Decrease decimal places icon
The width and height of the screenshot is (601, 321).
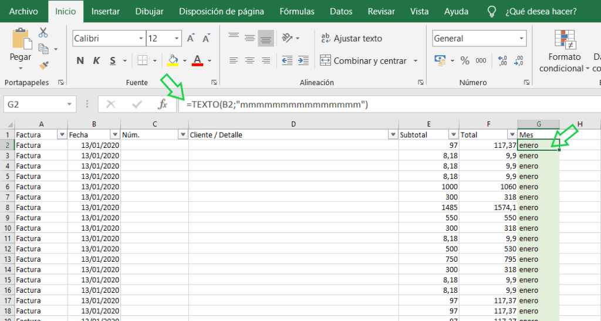519,60
